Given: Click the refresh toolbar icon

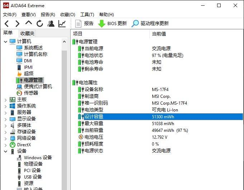Looking at the screenshot, I should click(40, 24).
